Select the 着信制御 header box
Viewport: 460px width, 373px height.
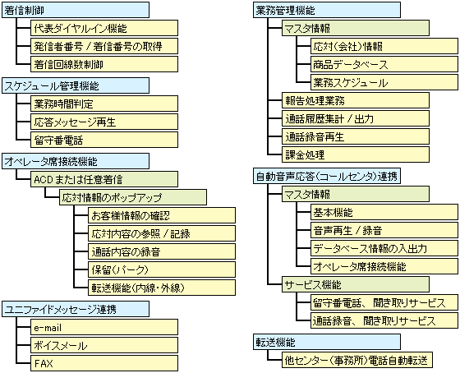tap(76, 10)
